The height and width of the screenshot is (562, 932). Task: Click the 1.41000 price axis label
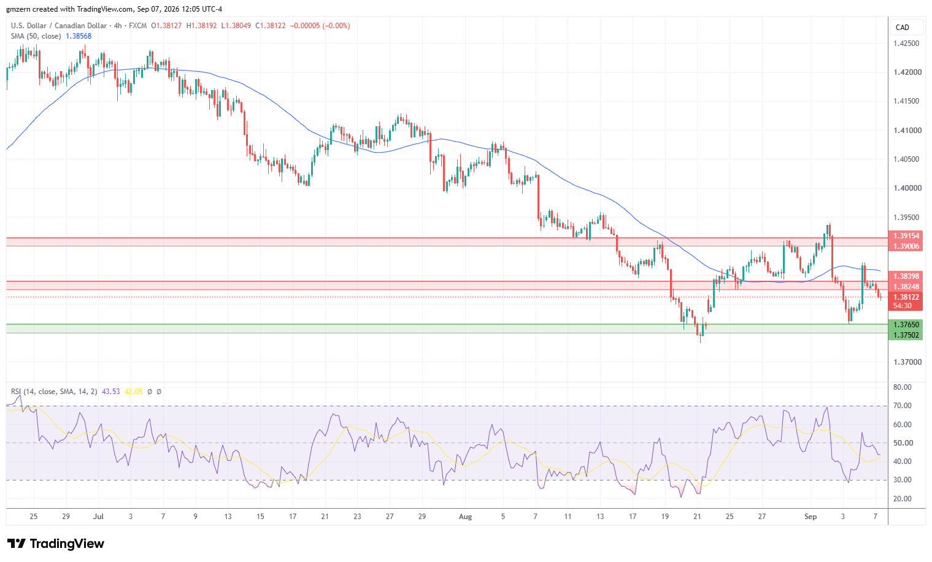(x=907, y=131)
